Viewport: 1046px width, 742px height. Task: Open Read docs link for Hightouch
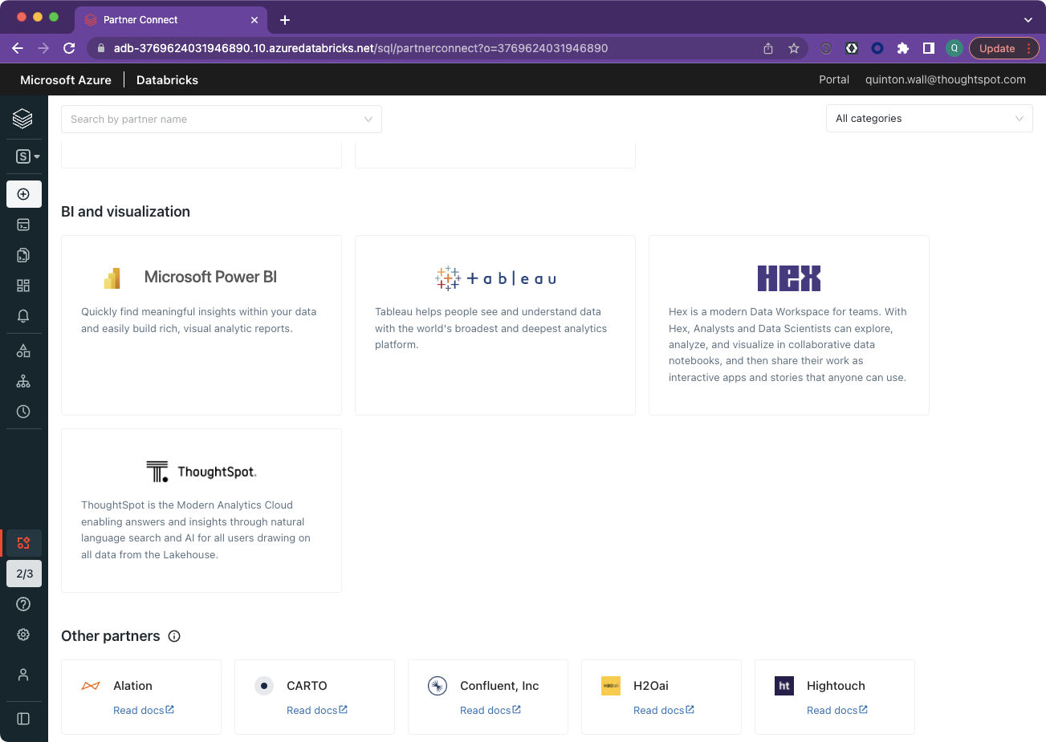836,711
